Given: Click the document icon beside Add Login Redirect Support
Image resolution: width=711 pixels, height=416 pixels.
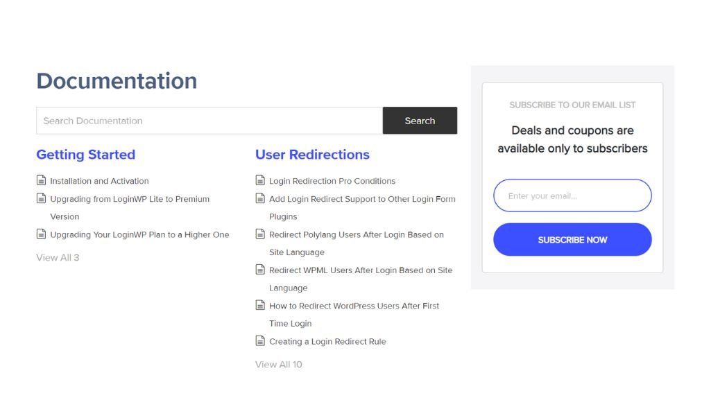Looking at the screenshot, I should click(x=260, y=198).
